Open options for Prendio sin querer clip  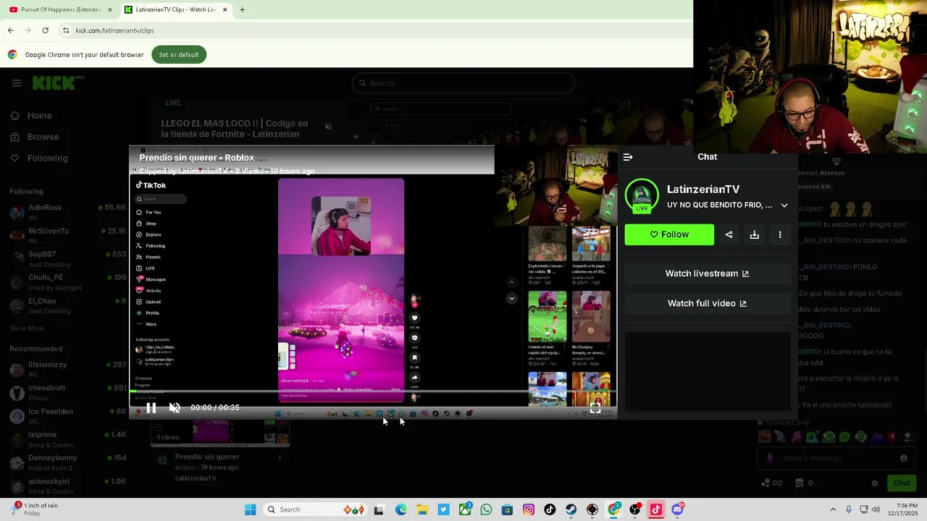tap(280, 457)
